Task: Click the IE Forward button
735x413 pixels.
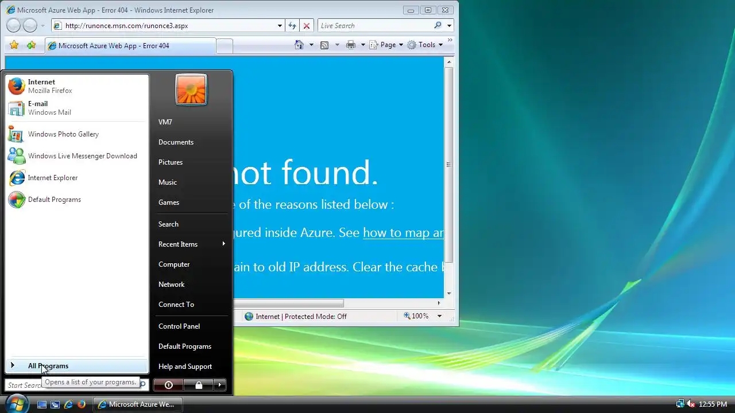Action: 30,25
